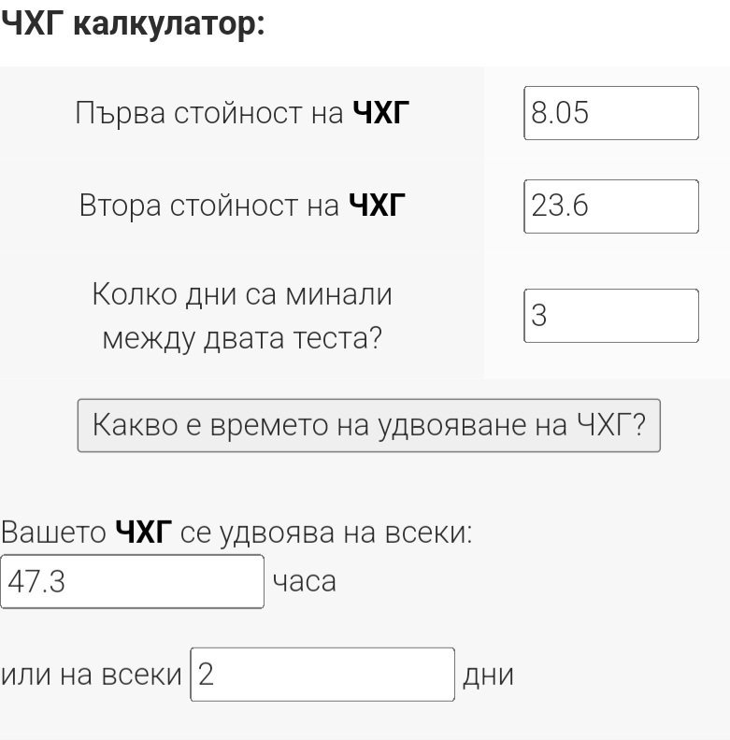This screenshot has height=740, width=730.
Task: Click the 'или на всеки' text
Action: 92,675
